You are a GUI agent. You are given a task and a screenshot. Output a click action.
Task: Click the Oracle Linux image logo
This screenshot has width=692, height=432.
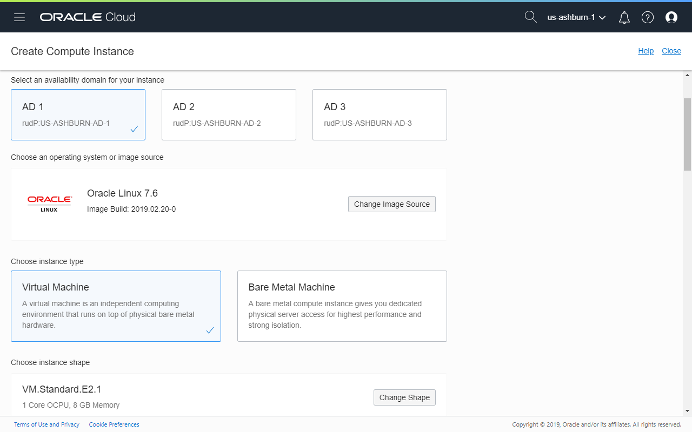tap(49, 201)
